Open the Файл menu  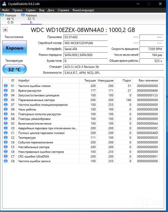pos(5,10)
